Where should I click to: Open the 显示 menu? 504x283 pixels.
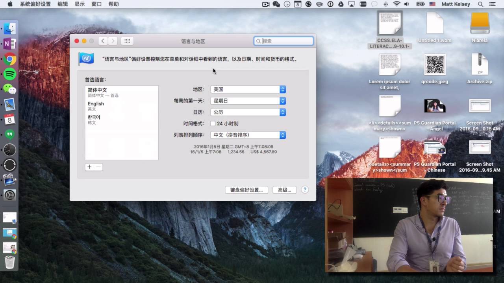(x=80, y=4)
